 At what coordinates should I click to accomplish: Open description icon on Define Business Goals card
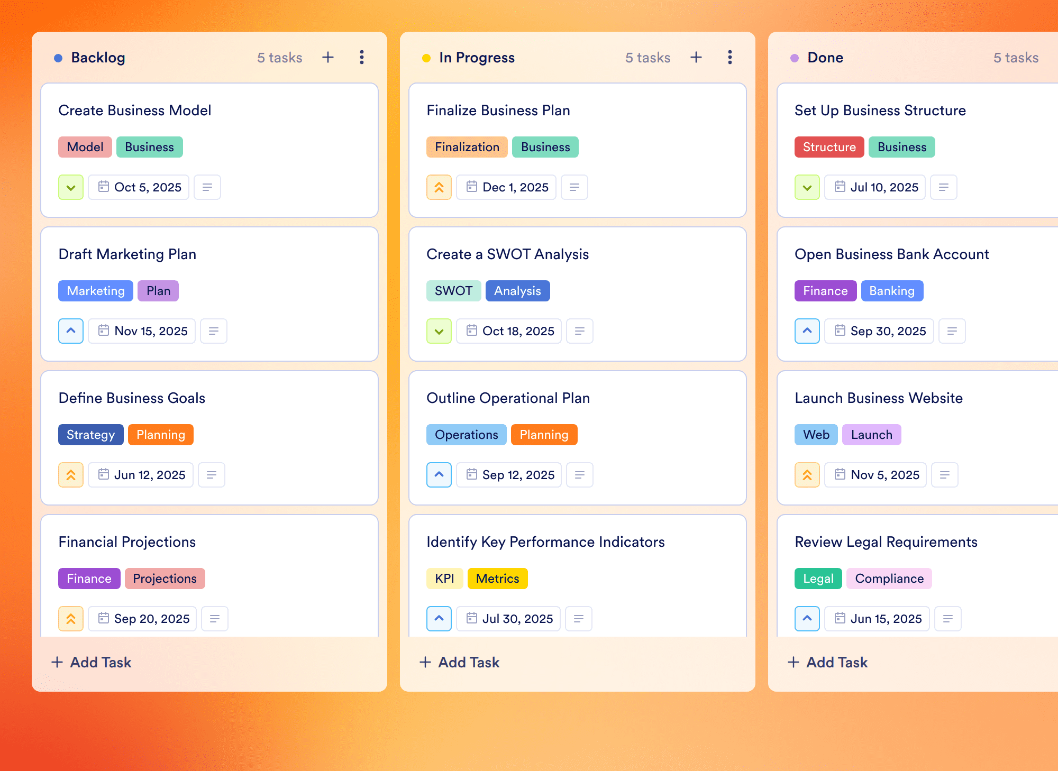point(212,475)
